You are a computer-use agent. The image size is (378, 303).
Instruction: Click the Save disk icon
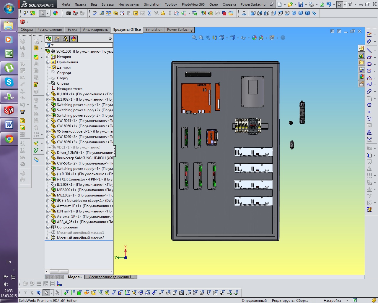point(301,4)
